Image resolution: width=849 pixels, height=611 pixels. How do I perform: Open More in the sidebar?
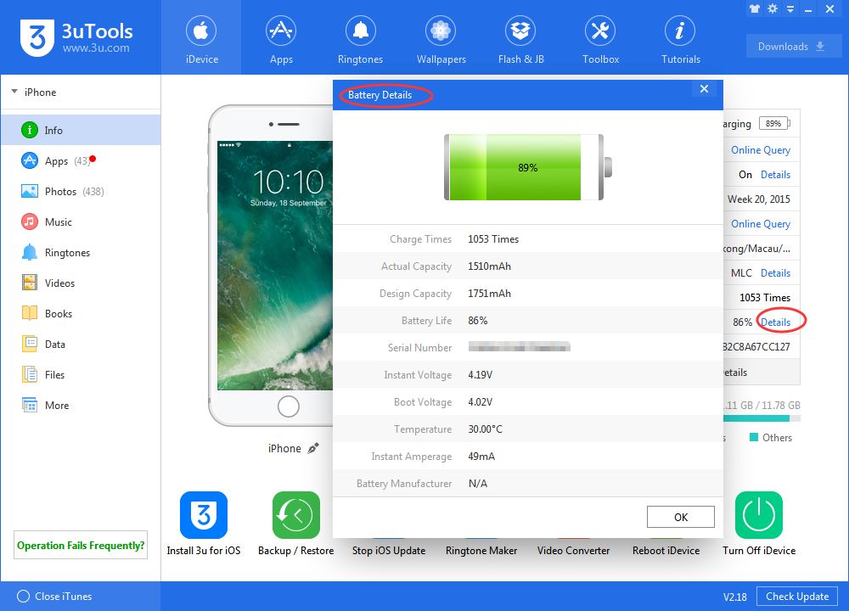click(x=81, y=406)
